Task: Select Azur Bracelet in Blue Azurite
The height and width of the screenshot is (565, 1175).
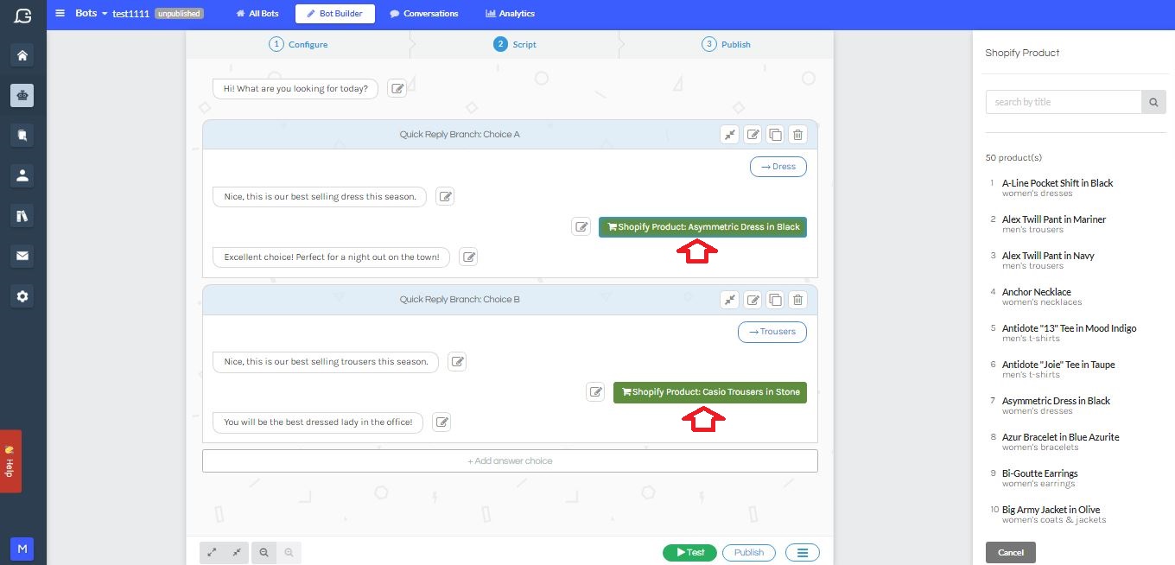Action: coord(1061,437)
